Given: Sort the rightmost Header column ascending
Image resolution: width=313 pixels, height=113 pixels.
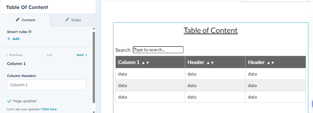Looking at the screenshot, I should [268, 63].
